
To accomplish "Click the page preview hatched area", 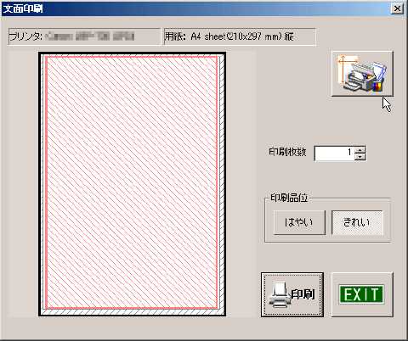I will [132, 182].
